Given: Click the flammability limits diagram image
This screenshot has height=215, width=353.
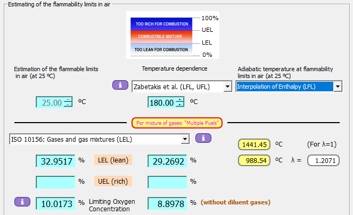Looking at the screenshot, I should click(162, 36).
